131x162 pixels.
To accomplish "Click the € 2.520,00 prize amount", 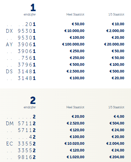I will pos(76,123).
